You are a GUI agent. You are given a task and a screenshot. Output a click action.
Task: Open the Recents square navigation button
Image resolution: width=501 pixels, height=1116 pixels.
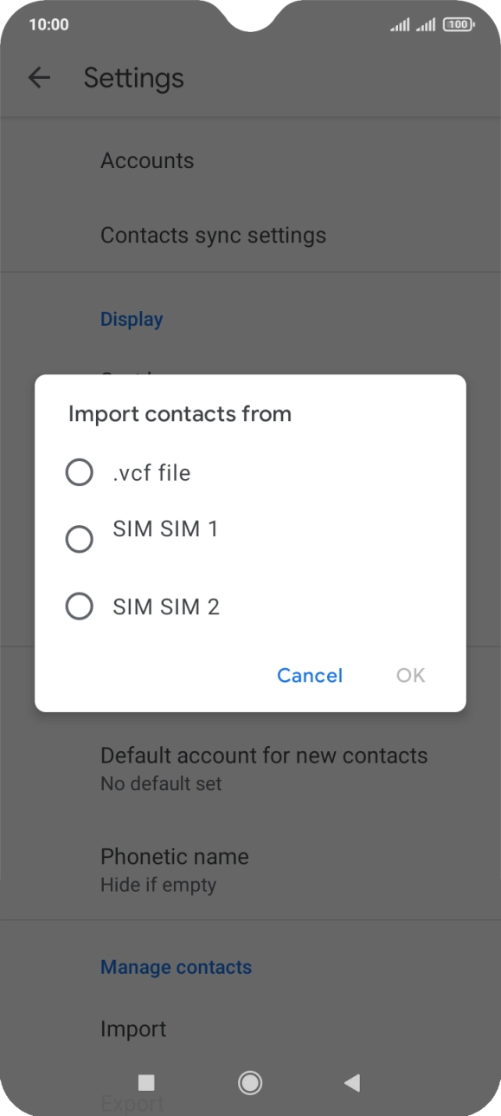[145, 1083]
